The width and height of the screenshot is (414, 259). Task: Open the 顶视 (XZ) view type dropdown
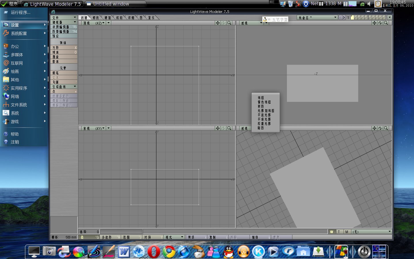[x=94, y=23]
